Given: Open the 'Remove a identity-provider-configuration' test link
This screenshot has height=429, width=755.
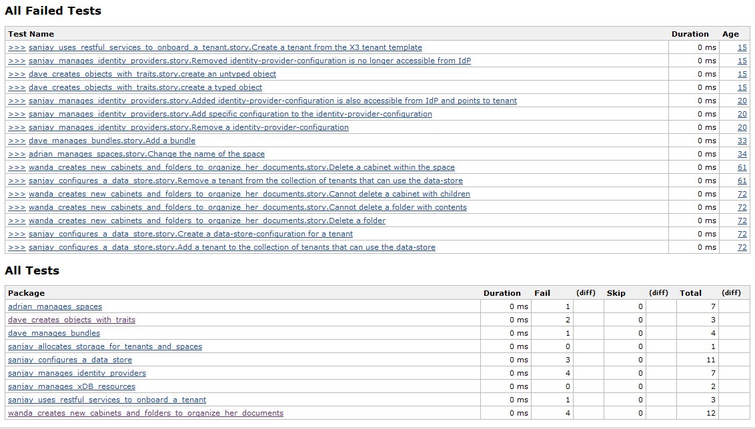Looking at the screenshot, I should click(189, 127).
